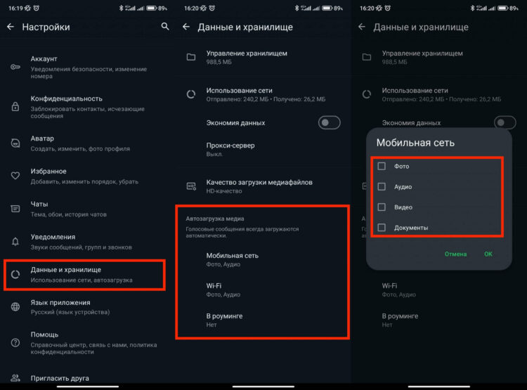Tap back arrow next to Настройки title
Viewport: 527px width, 390px height.
point(10,27)
